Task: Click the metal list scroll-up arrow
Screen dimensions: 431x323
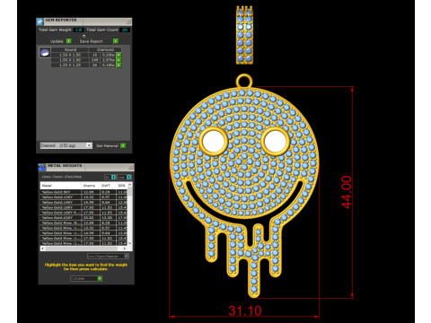Action: coord(129,185)
